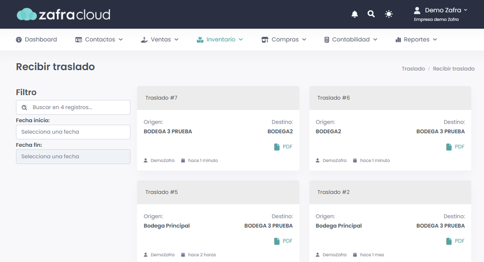Screen dimensions: 484x262
Task: Click the Inventario boxes icon
Action: pyautogui.click(x=200, y=39)
